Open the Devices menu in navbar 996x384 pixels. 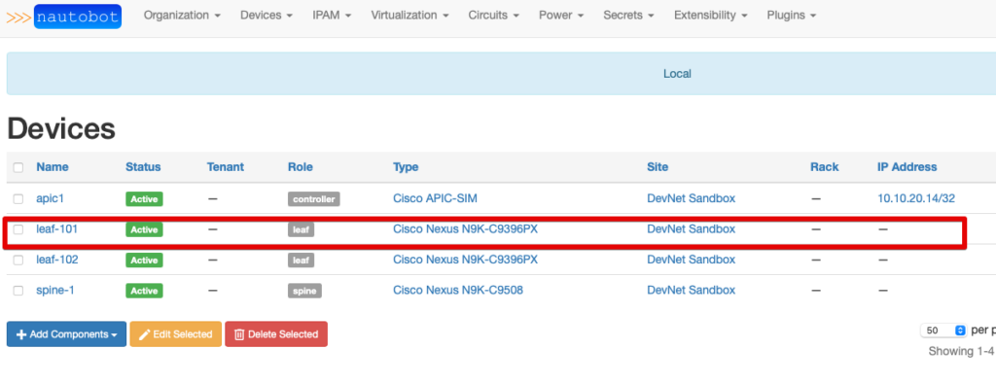click(267, 16)
